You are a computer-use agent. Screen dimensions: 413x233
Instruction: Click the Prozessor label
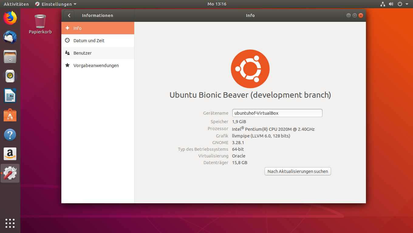coord(218,129)
